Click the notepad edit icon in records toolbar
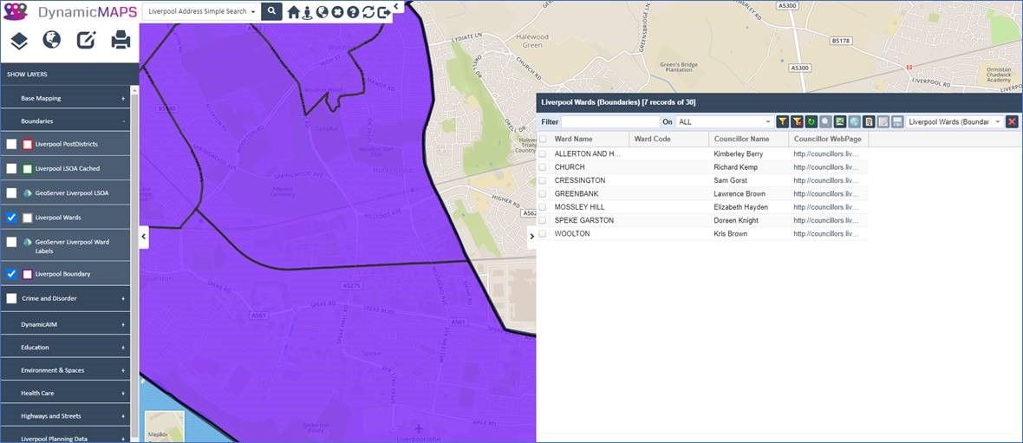 (x=883, y=122)
